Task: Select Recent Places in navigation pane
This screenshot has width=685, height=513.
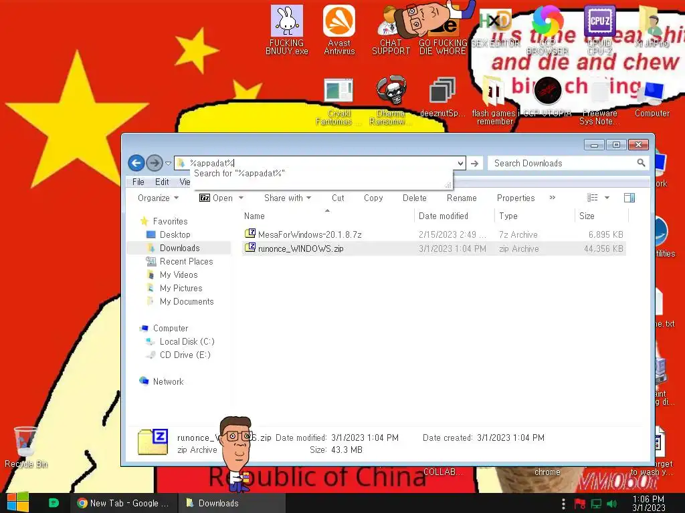Action: click(186, 262)
